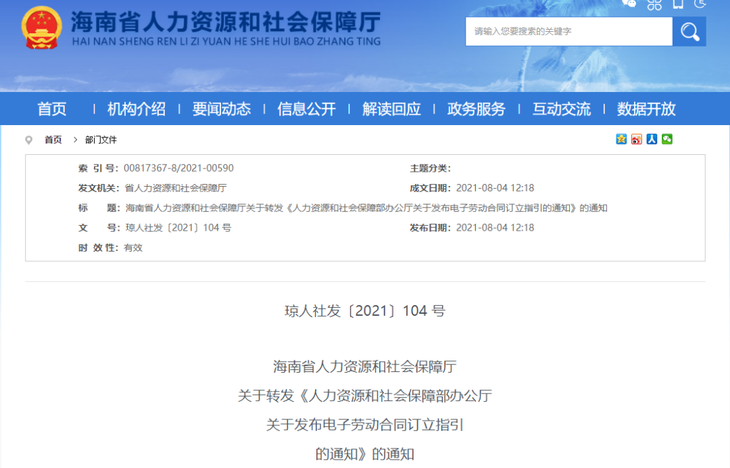730x468 pixels.
Task: Open the 机构介绍 navigation menu
Action: [137, 109]
